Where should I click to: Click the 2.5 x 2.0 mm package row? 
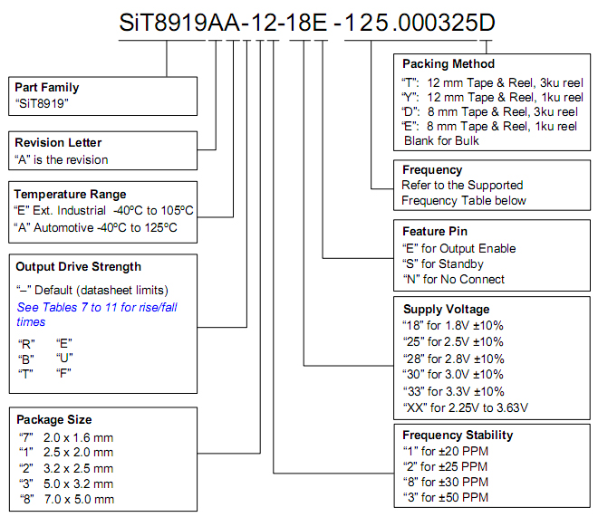pos(66,452)
